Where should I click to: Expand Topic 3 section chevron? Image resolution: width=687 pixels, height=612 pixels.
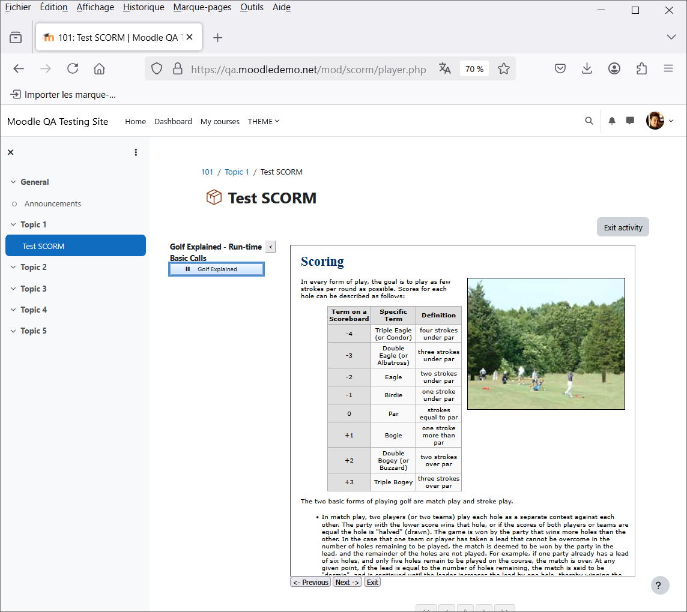(13, 289)
